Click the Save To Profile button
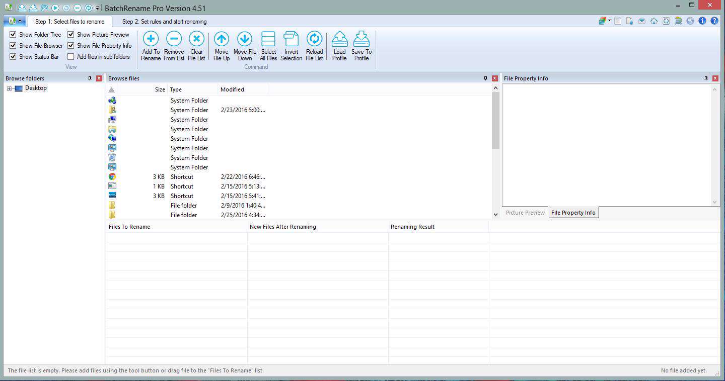Viewport: 725px width, 381px height. (361, 45)
